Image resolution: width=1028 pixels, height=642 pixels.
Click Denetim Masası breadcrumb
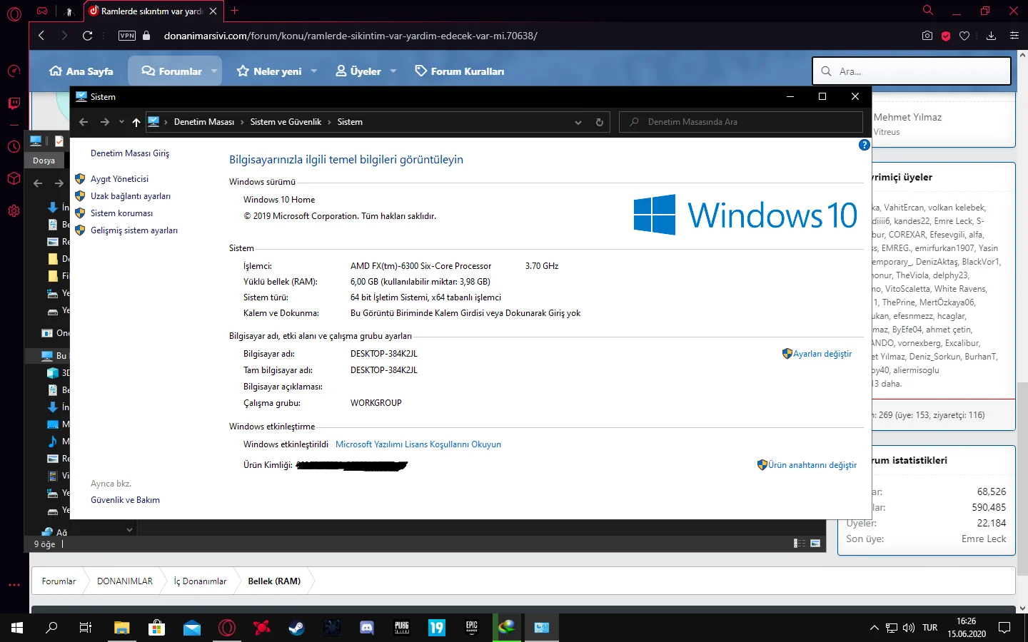click(x=204, y=122)
